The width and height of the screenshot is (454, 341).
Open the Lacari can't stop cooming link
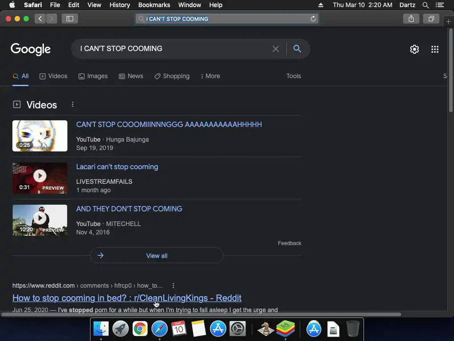point(117,167)
